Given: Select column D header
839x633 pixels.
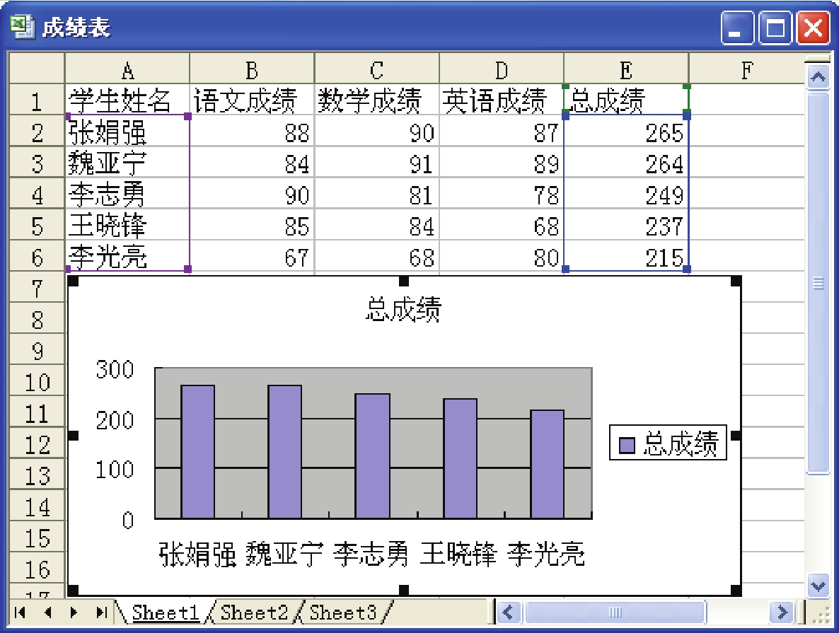Looking at the screenshot, I should (502, 69).
